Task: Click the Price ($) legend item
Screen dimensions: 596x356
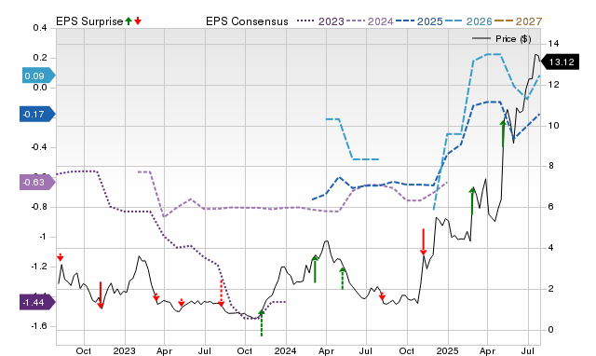Action: pos(502,39)
